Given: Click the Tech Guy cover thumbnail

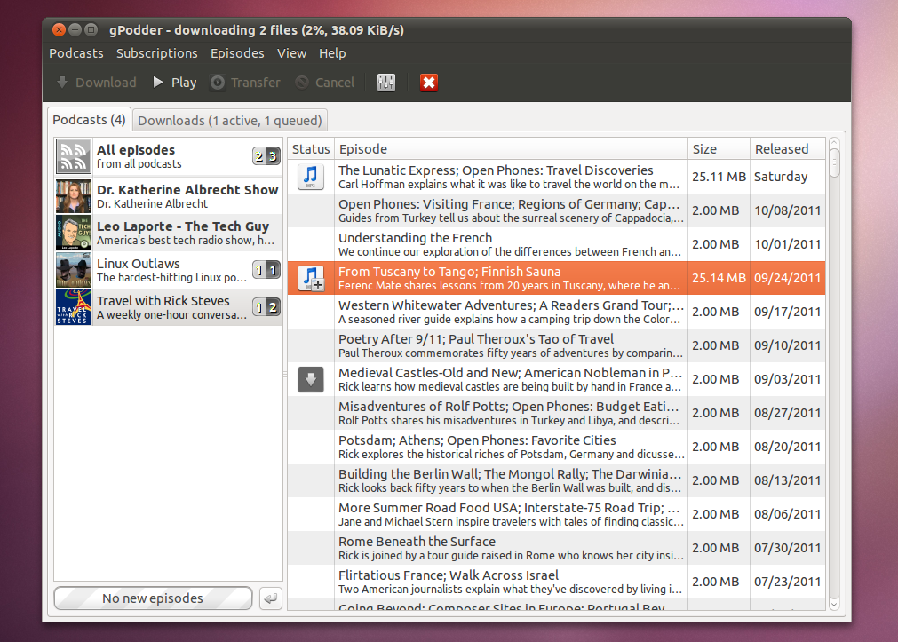Looking at the screenshot, I should click(74, 233).
